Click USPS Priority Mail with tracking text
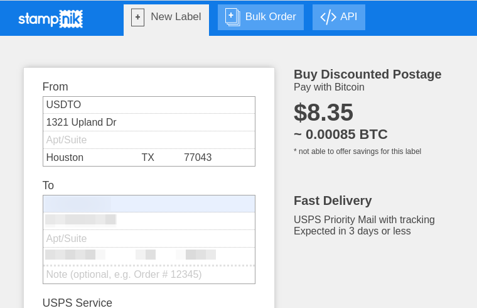Image resolution: width=477 pixels, height=308 pixels. (x=364, y=219)
